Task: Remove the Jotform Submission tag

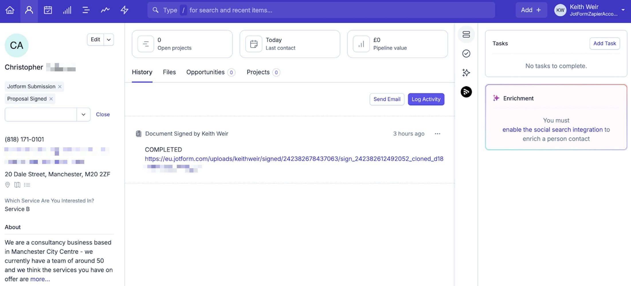Action: (60, 87)
